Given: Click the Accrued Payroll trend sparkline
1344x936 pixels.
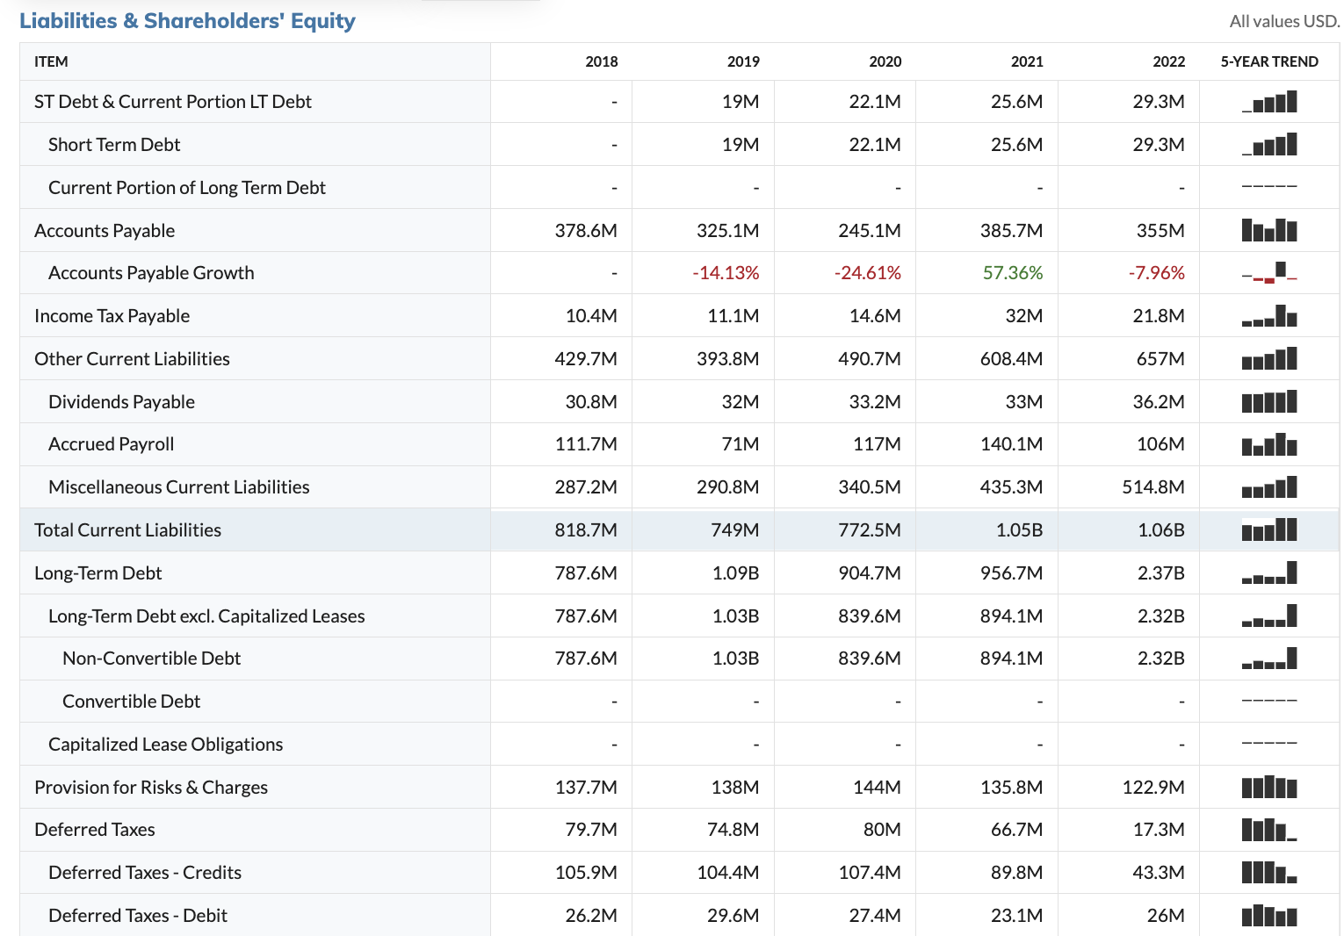Looking at the screenshot, I should [1269, 444].
